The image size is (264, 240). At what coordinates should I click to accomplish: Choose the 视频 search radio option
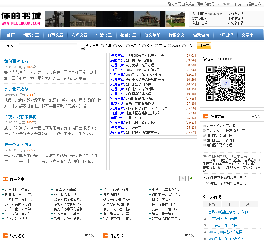point(144,46)
